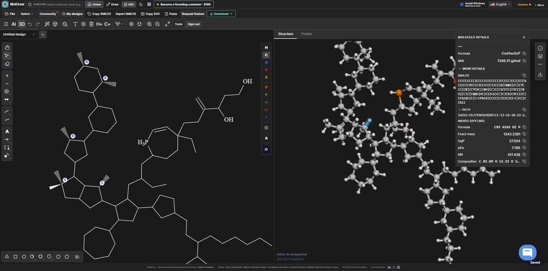The height and width of the screenshot is (271, 548).
Task: Select the positive charge plus tool
Action: (x=7, y=75)
